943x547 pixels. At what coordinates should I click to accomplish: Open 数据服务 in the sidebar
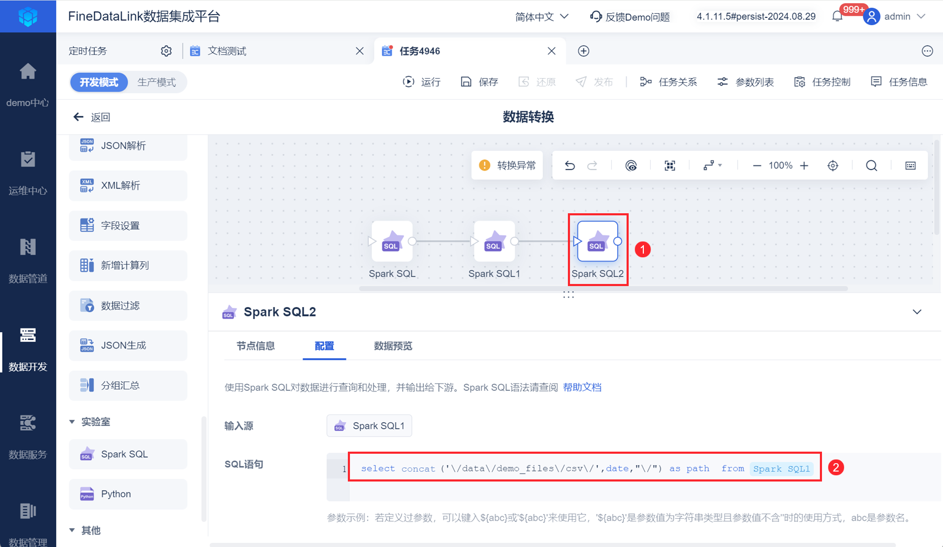tap(28, 436)
